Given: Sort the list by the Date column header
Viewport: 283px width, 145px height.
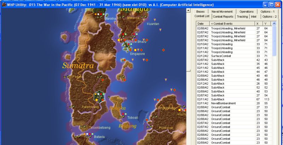Looking at the screenshot, I should pyautogui.click(x=203, y=24).
